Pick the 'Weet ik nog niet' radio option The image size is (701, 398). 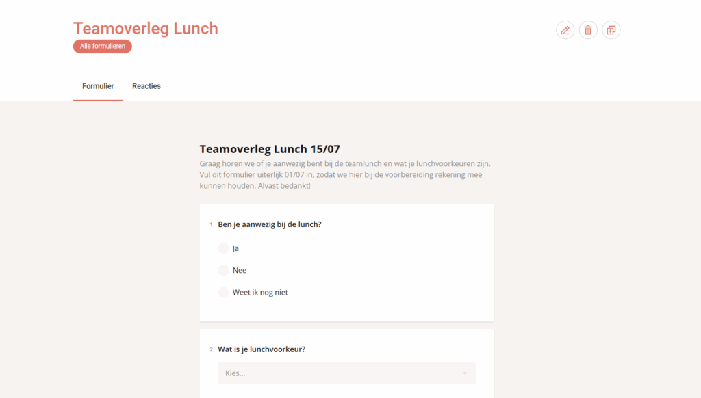click(223, 292)
